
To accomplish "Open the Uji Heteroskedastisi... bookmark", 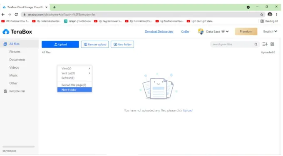I will 46,21.
